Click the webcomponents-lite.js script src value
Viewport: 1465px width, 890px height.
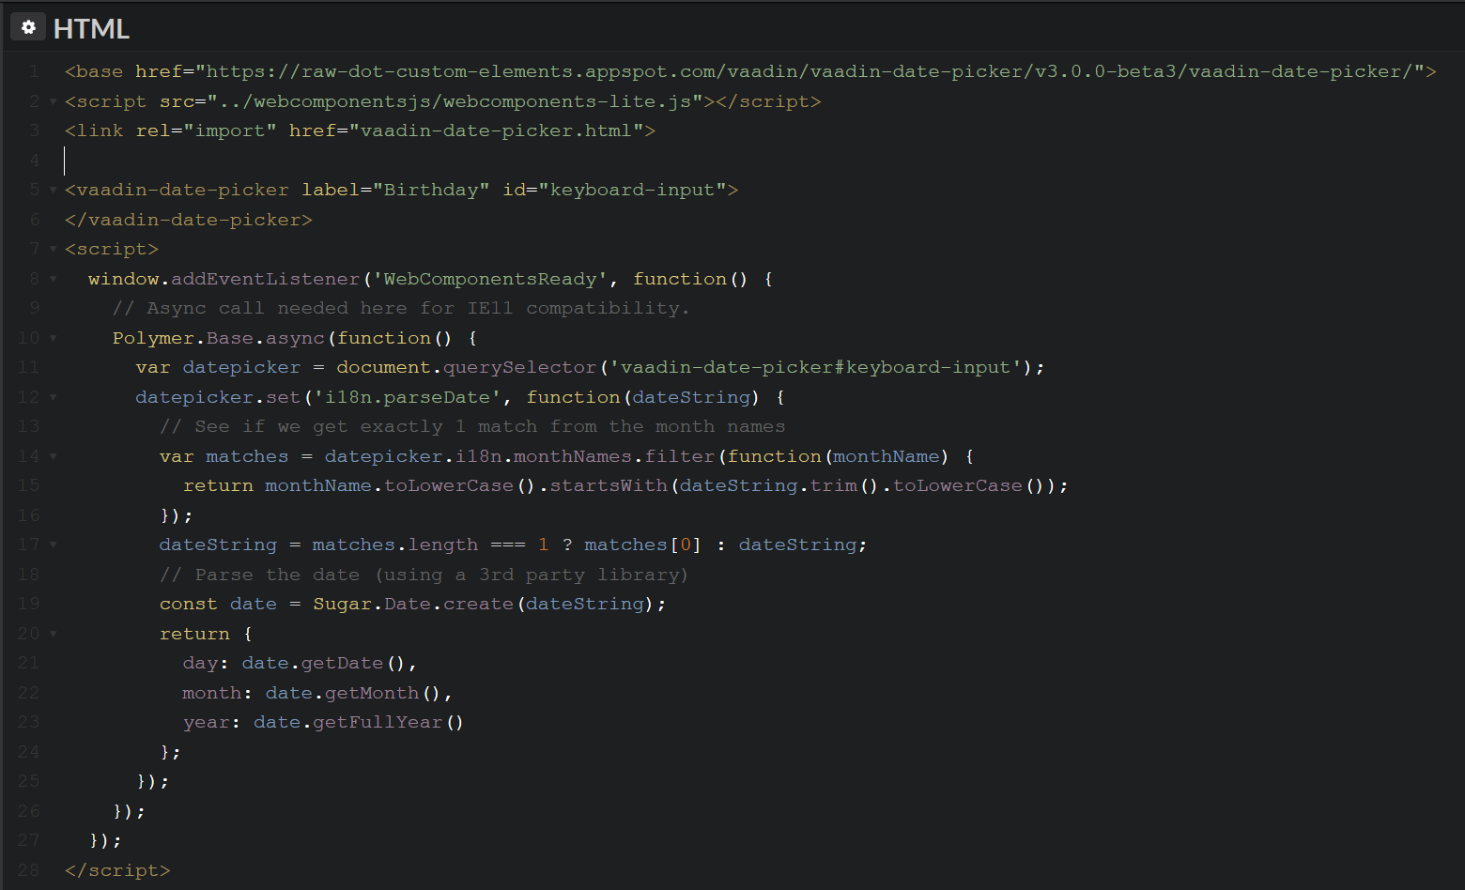[455, 101]
